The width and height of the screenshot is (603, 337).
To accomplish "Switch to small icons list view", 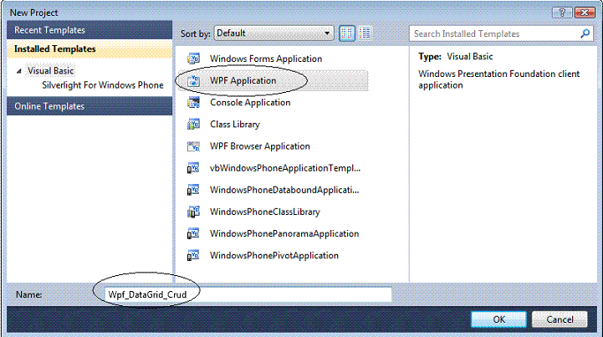I will pyautogui.click(x=365, y=33).
